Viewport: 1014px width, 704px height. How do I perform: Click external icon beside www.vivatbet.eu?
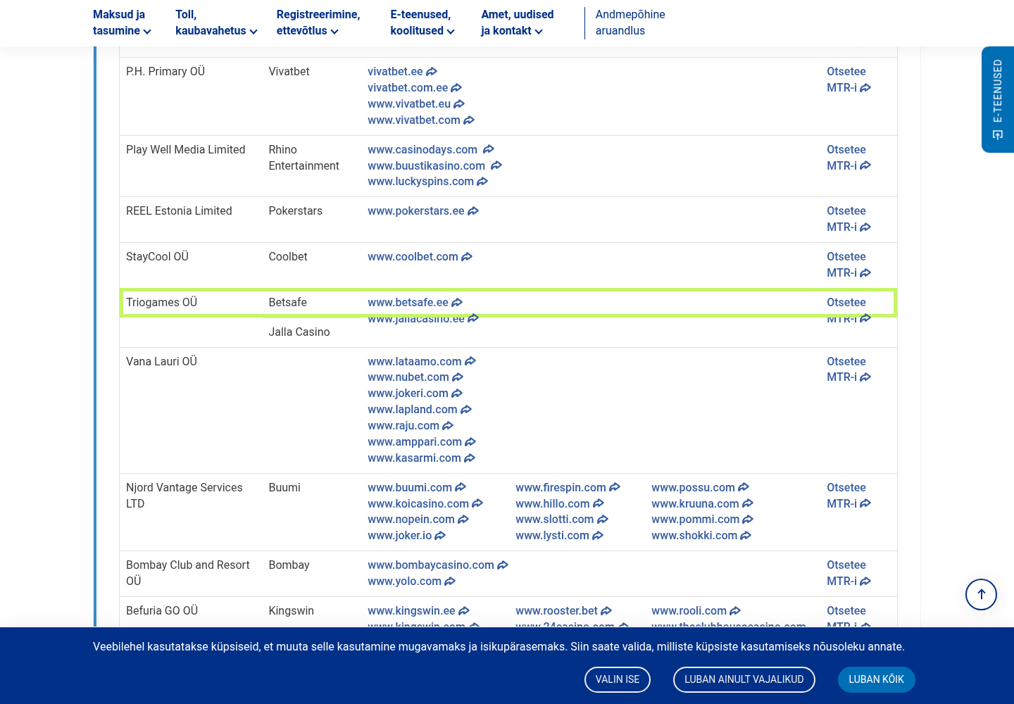459,104
